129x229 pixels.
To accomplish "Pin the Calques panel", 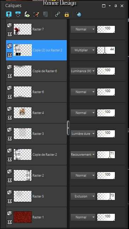I will point(116,6).
